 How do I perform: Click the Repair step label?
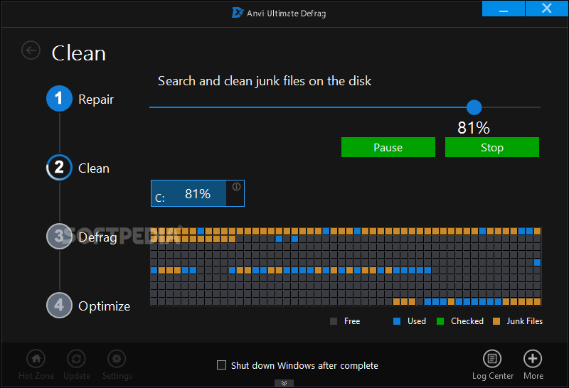click(x=96, y=99)
